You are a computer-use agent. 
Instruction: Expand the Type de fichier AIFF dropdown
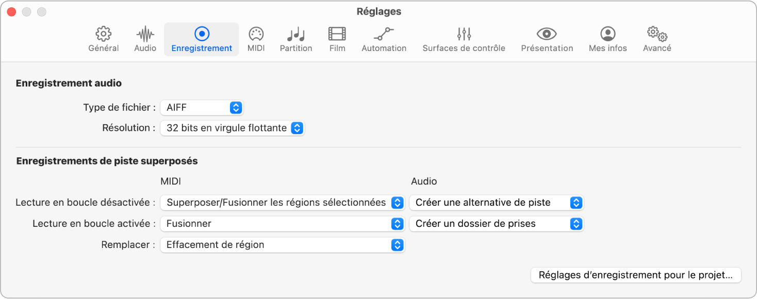pyautogui.click(x=202, y=108)
